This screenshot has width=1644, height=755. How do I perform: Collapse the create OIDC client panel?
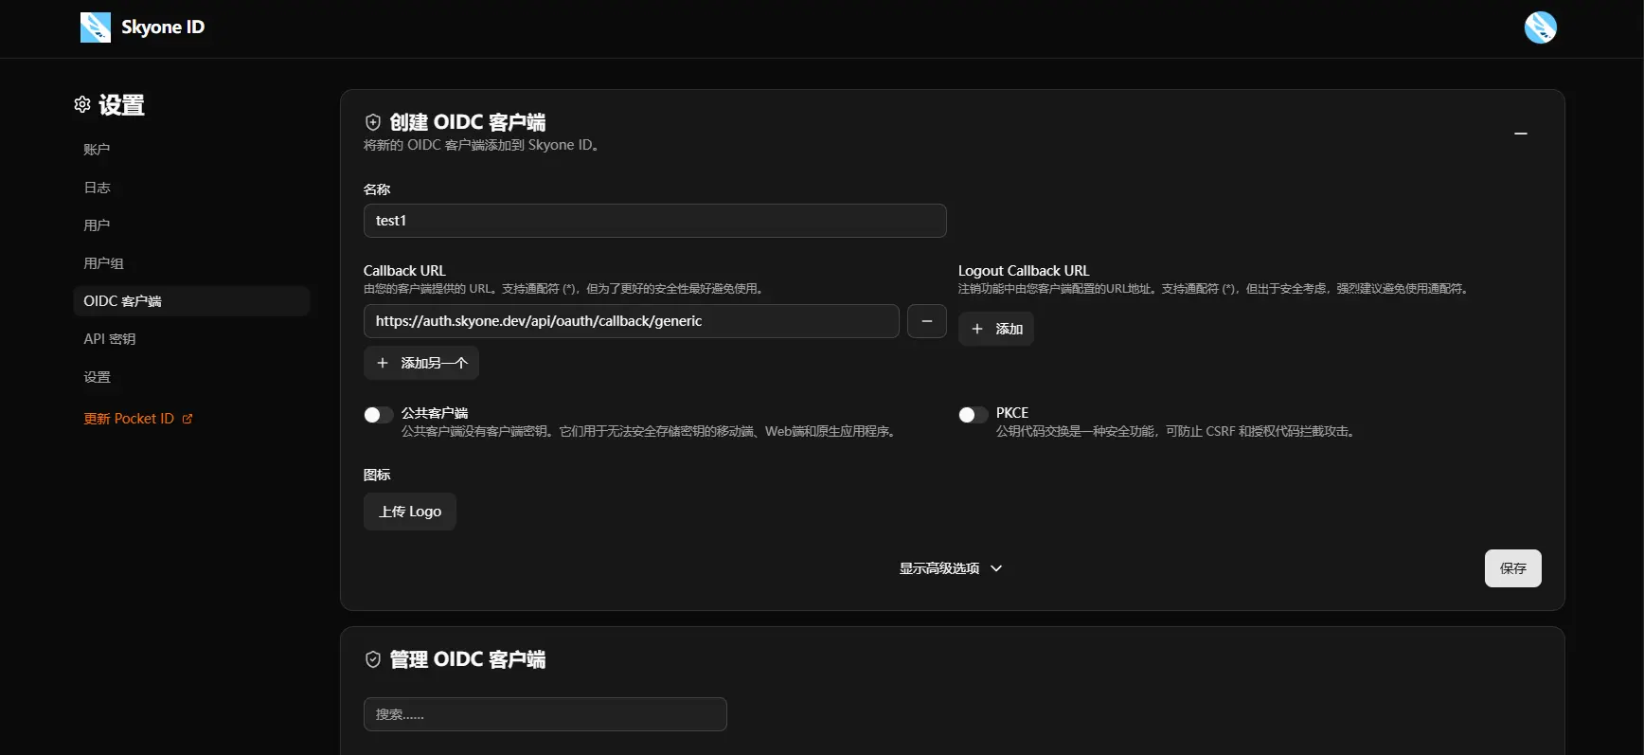pyautogui.click(x=1520, y=134)
